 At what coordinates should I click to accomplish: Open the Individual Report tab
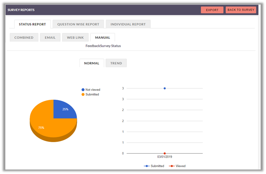coord(128,24)
